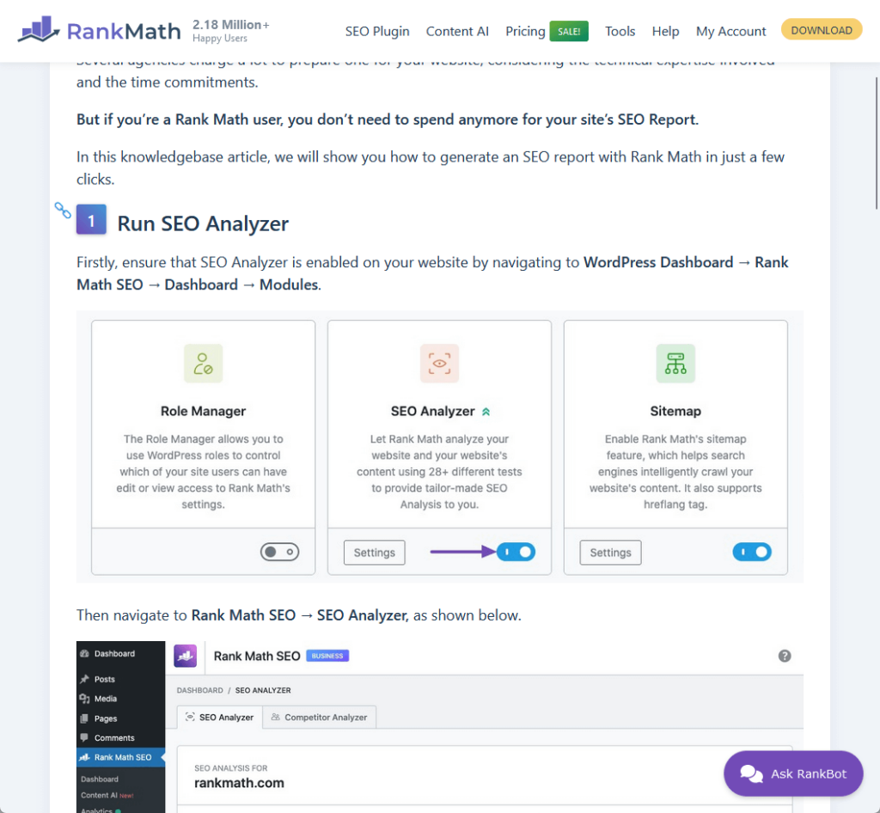The image size is (880, 813).
Task: Open Sitemap Settings button
Action: point(610,553)
